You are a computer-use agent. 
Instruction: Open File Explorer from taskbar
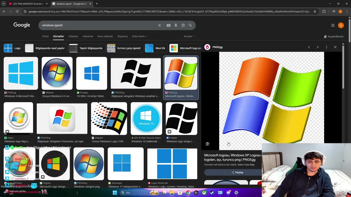172,193
